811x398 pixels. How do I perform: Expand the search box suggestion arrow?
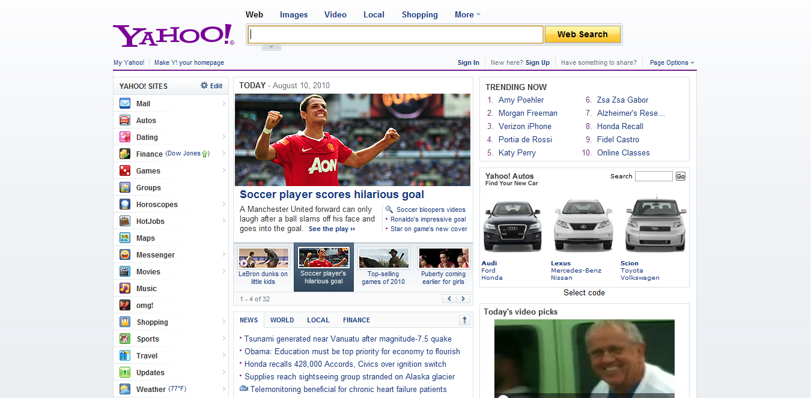272,47
